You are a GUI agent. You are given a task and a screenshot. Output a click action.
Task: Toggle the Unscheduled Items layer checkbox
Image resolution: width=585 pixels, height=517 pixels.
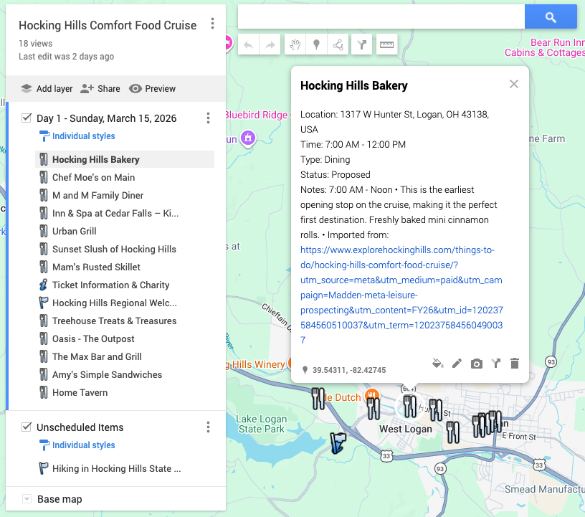pos(27,427)
